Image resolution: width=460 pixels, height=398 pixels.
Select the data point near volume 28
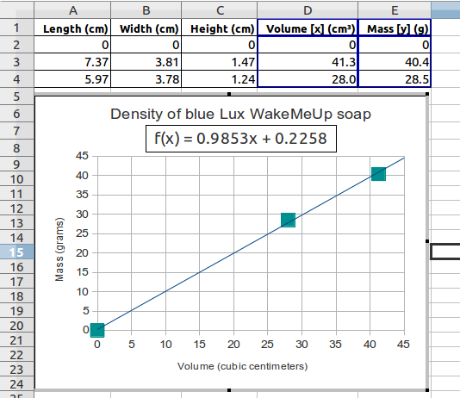[x=288, y=220]
